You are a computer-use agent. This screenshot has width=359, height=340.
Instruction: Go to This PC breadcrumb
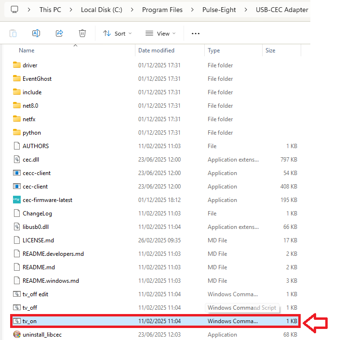[x=50, y=10]
